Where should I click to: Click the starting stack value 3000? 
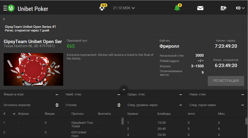(200, 55)
